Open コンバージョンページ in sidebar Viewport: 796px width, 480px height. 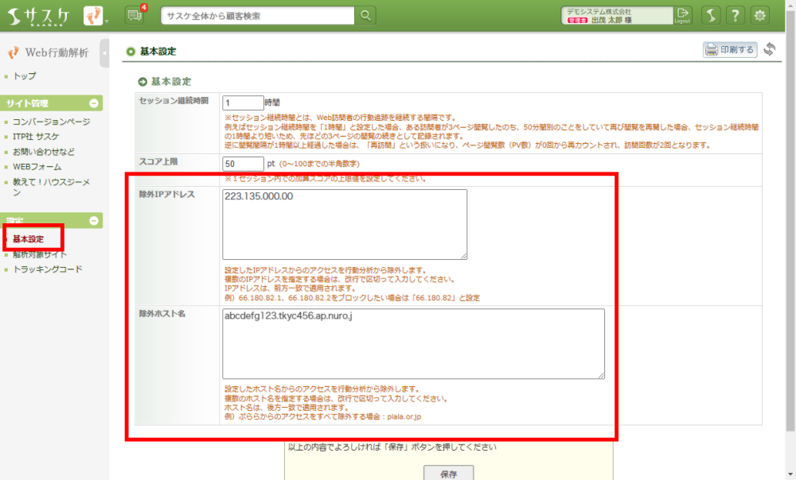pyautogui.click(x=51, y=122)
